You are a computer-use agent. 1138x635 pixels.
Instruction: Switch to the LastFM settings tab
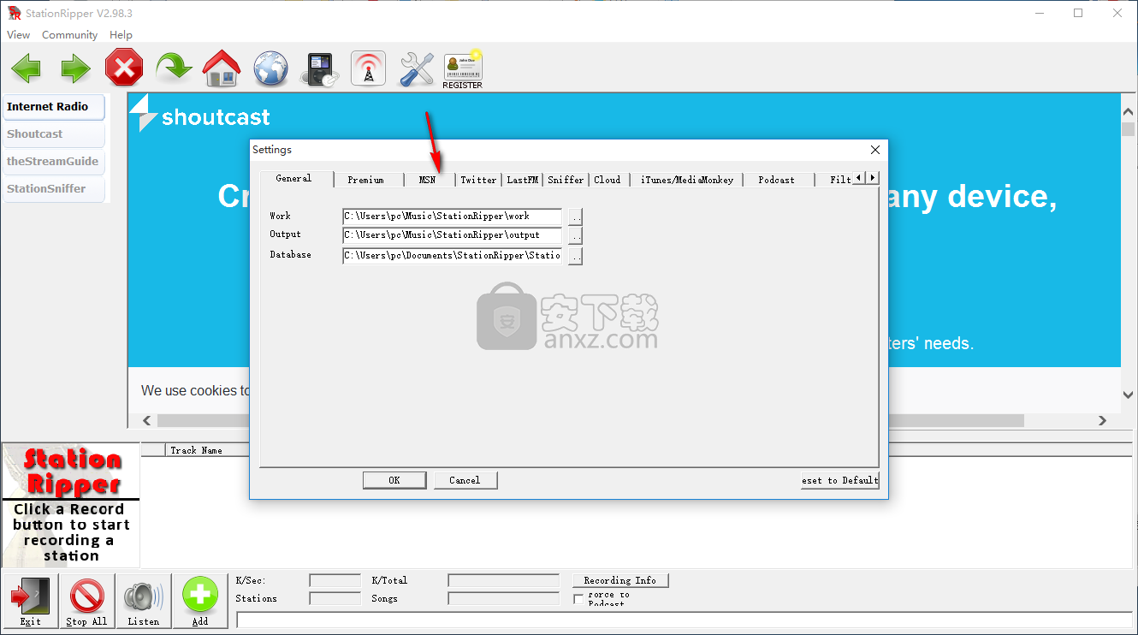coord(523,180)
